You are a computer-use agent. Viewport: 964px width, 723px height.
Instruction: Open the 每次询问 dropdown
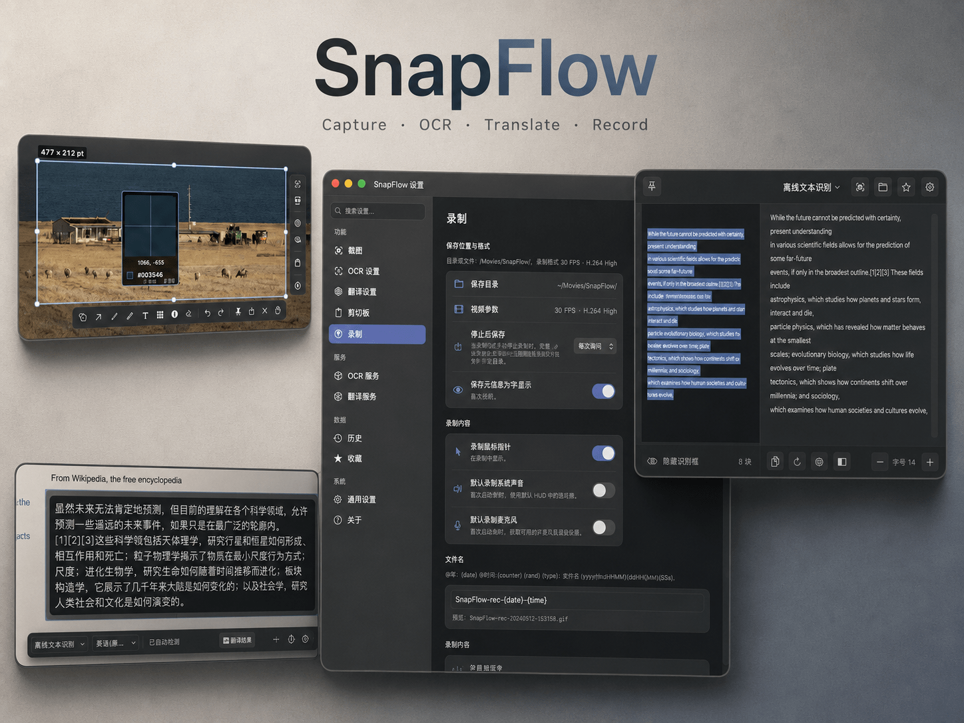595,346
